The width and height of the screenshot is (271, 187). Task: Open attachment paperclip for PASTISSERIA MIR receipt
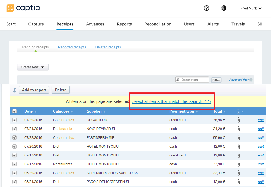tap(239, 138)
